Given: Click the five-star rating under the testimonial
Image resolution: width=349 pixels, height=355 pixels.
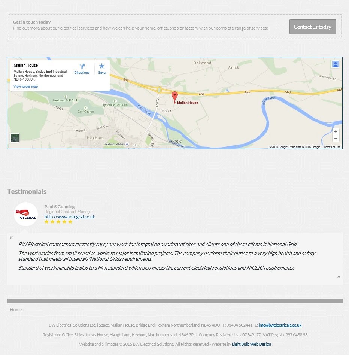Looking at the screenshot, I should (x=58, y=222).
